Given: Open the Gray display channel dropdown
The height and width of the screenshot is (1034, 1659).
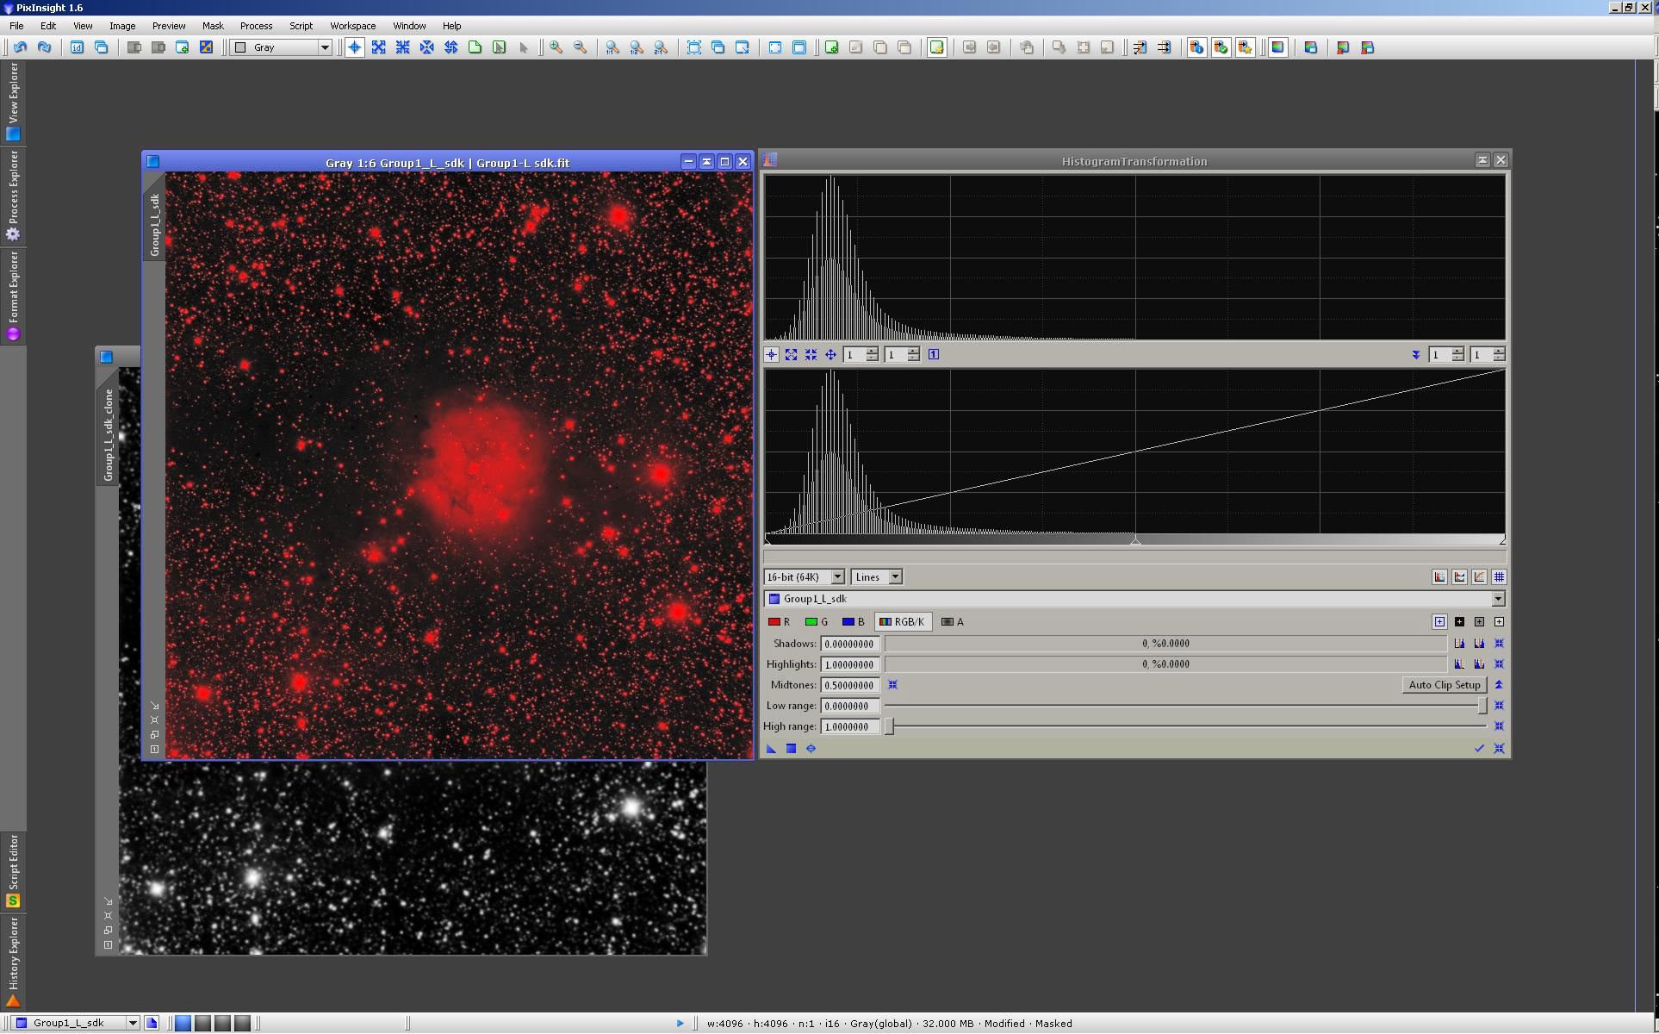Looking at the screenshot, I should pos(282,47).
